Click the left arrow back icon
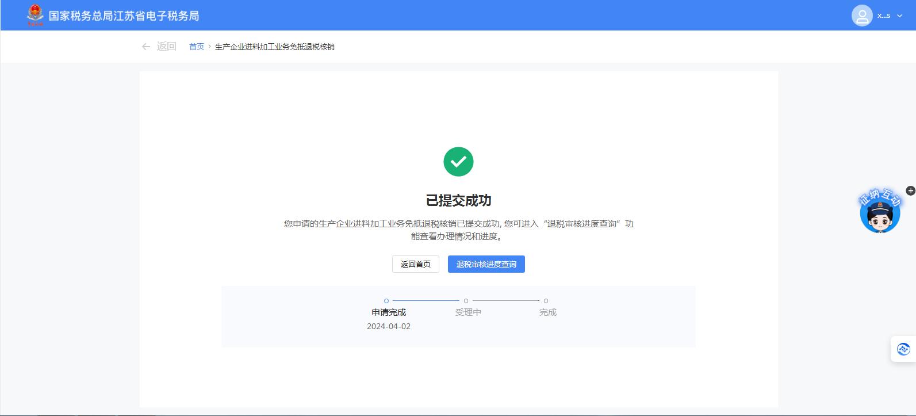 (x=146, y=47)
